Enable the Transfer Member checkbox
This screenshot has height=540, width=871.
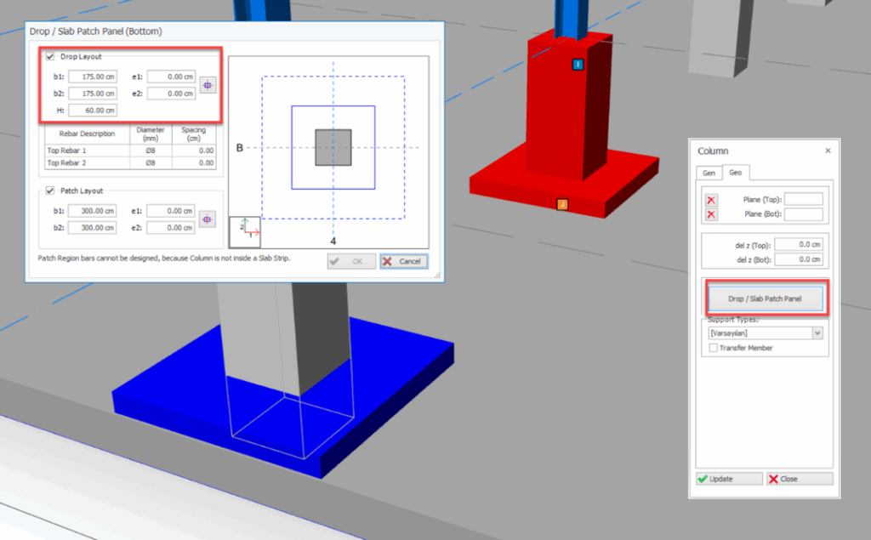[x=713, y=348]
